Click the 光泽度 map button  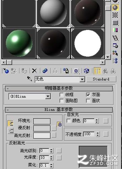pyautogui.click(x=59, y=158)
